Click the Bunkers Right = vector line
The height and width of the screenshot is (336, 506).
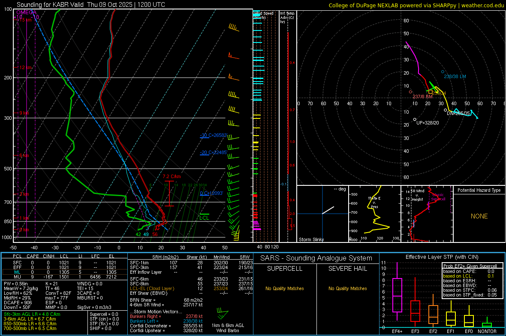pyautogui.click(x=166, y=317)
